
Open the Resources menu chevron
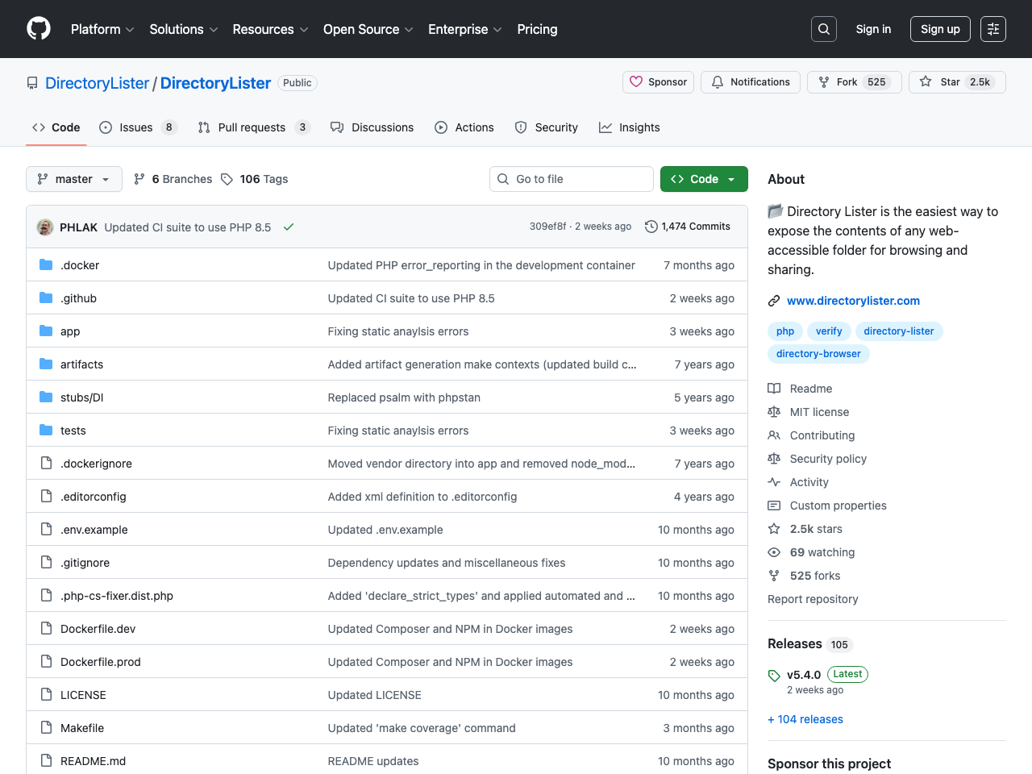(x=305, y=30)
